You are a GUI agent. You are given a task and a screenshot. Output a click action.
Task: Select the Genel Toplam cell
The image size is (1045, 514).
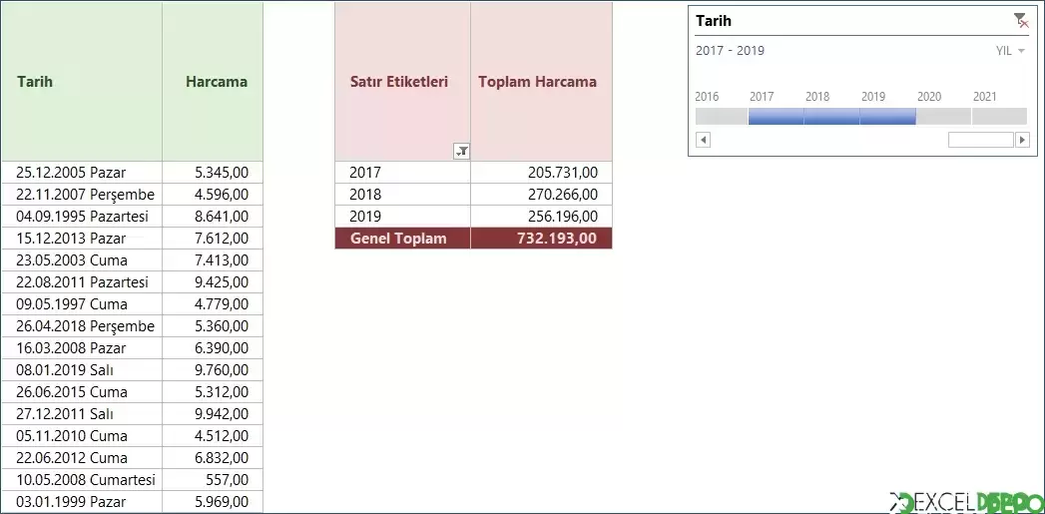[402, 239]
